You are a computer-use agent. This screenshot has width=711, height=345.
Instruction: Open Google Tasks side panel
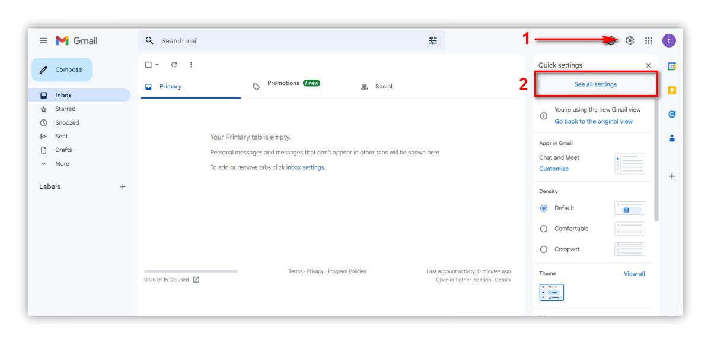point(672,115)
